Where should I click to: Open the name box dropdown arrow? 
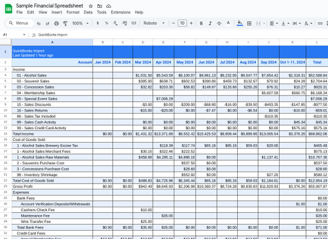(x=24, y=35)
